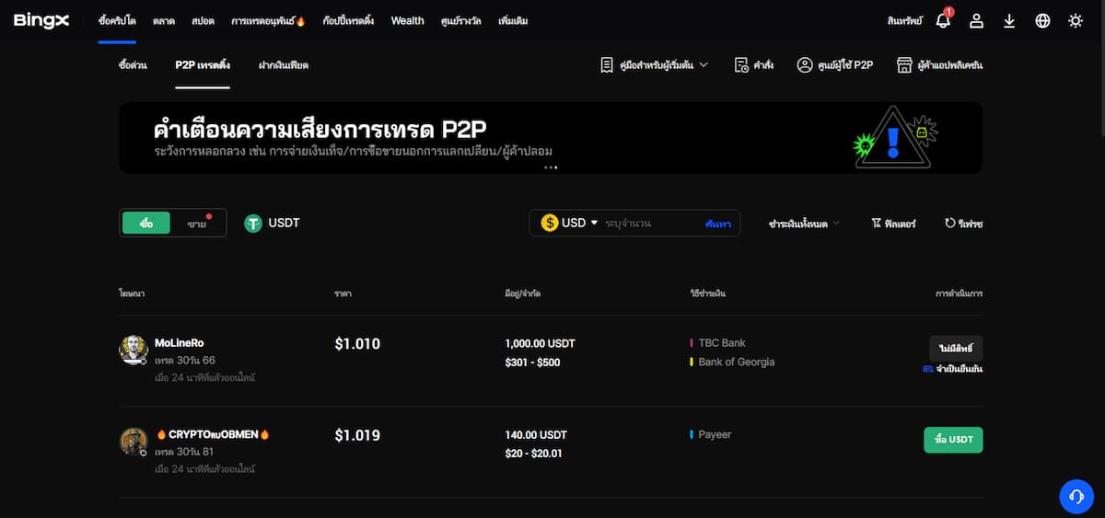Viewport: 1105px width, 518px height.
Task: Open the ซื้อคริปโต top menu
Action: click(117, 20)
